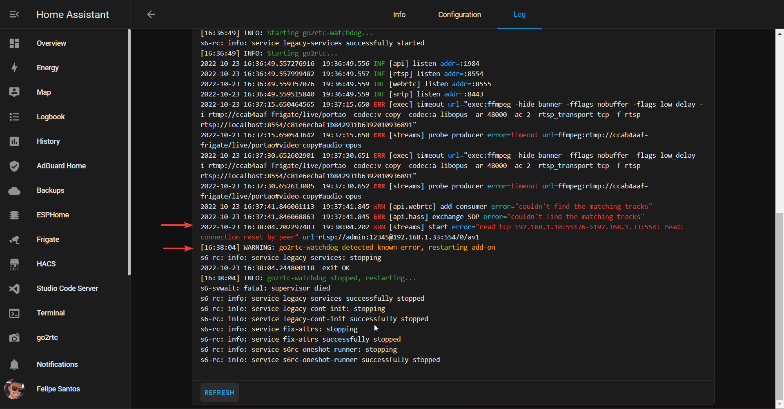This screenshot has height=409, width=784.
Task: Collapse the sidebar with the hamburger toggle
Action: tap(14, 14)
